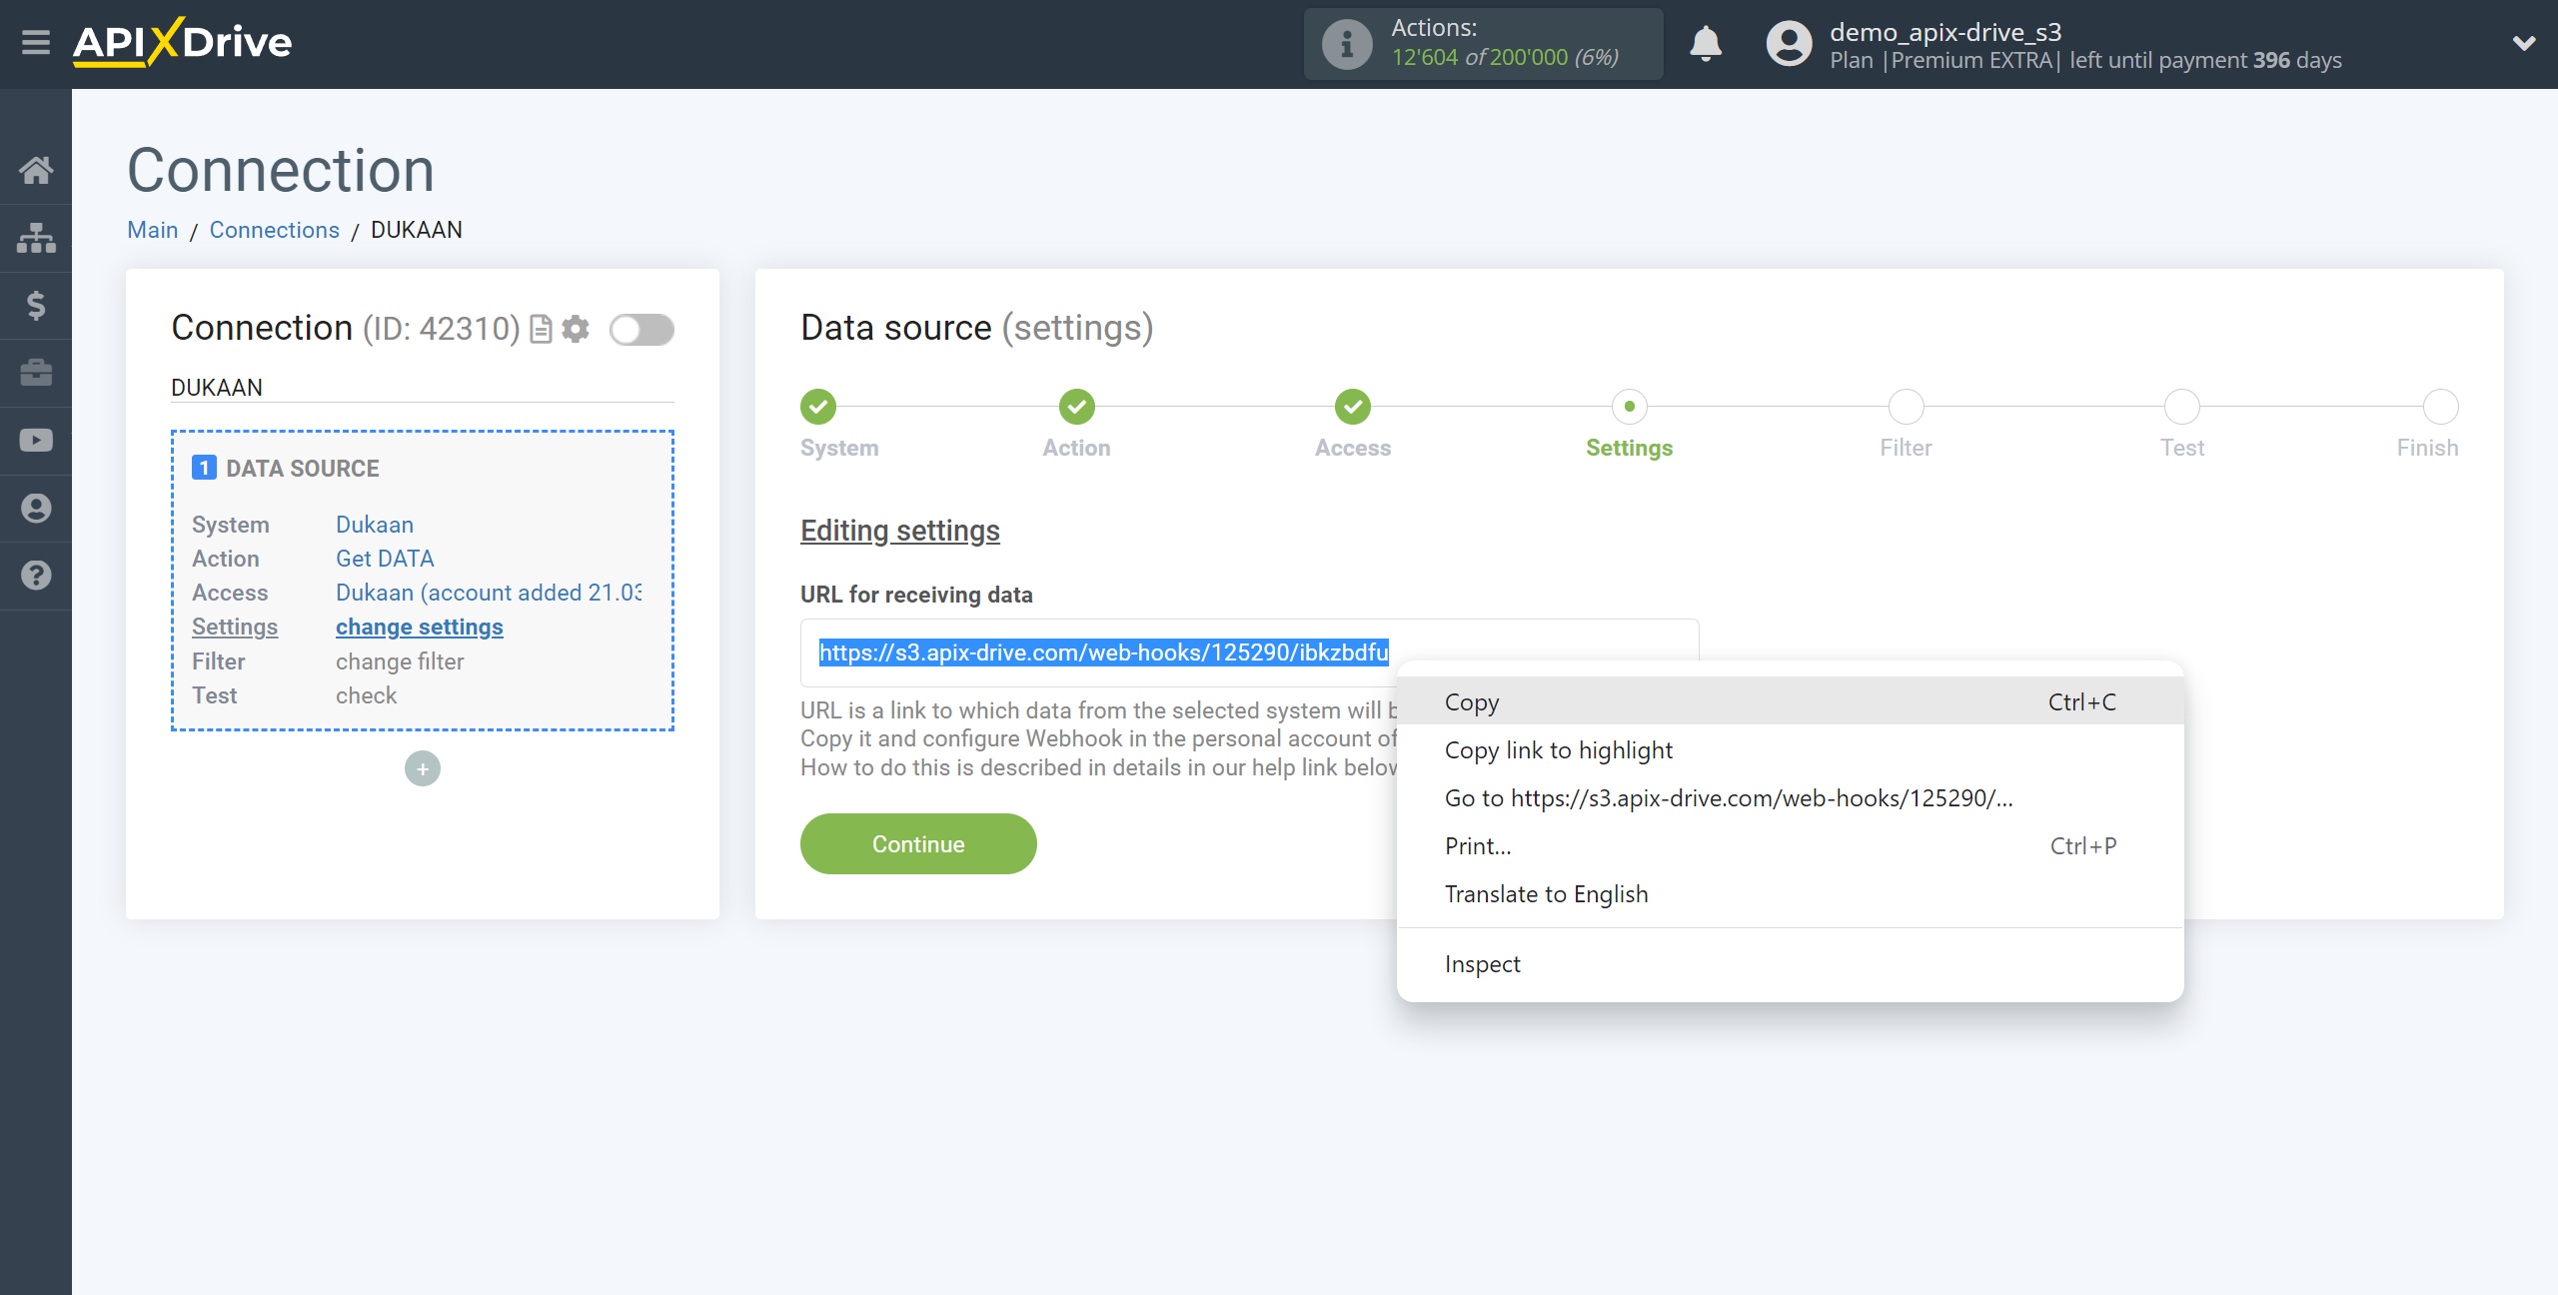Select the Settings step
The height and width of the screenshot is (1295, 2558).
coord(1630,407)
